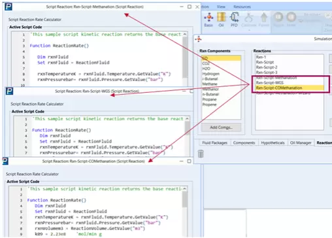Open the Basis environment from the ribbon
332x238 pixels.
[208, 20]
